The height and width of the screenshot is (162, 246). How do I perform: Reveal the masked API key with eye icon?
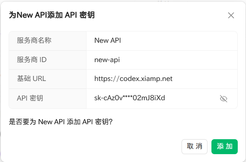tap(224, 99)
